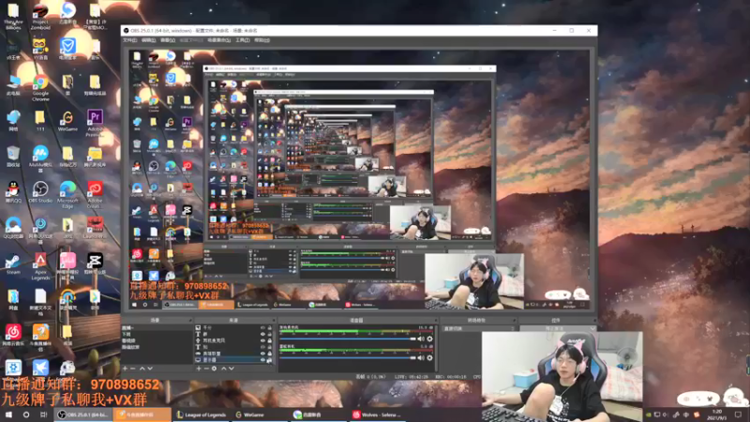
Task: Toggle visibility eye of second source row 群
Action: [262, 334]
